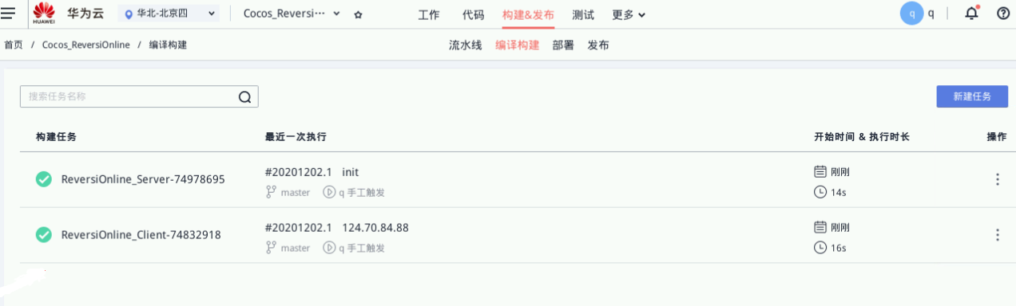Screen dimensions: 1016x306
Task: Open more actions for ReversiOnline_Client task
Action: [x=997, y=235]
